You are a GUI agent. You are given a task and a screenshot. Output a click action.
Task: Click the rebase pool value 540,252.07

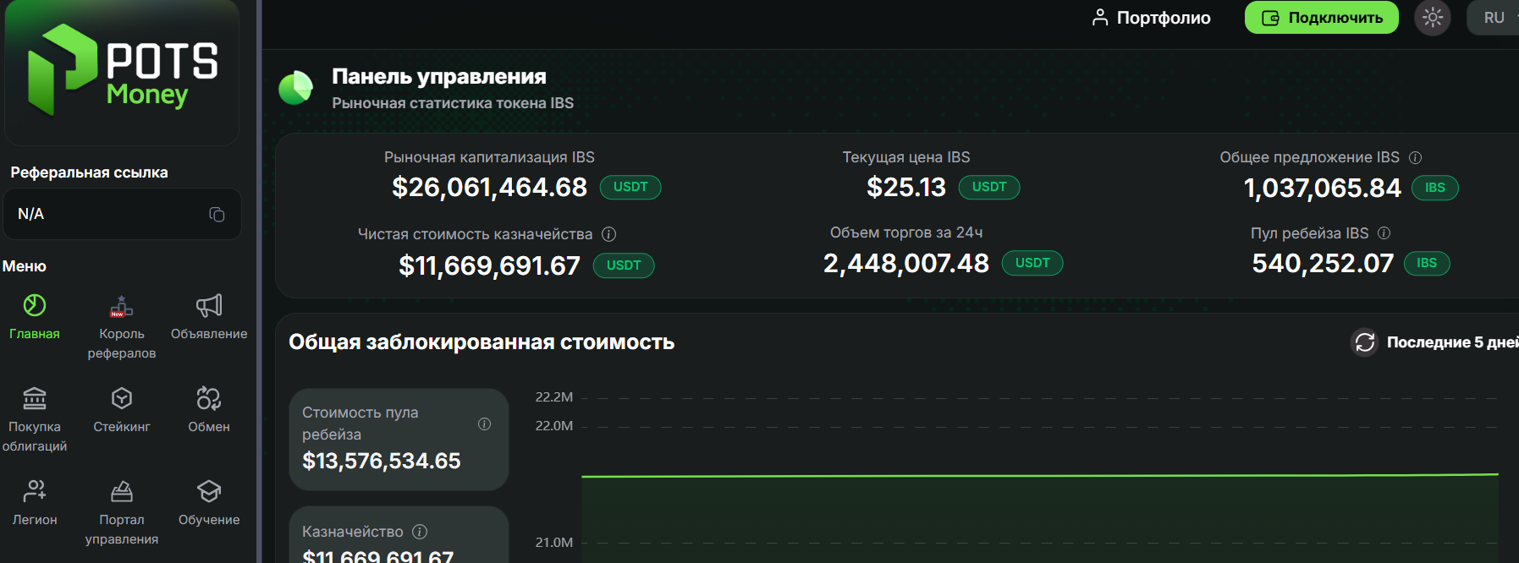1322,263
